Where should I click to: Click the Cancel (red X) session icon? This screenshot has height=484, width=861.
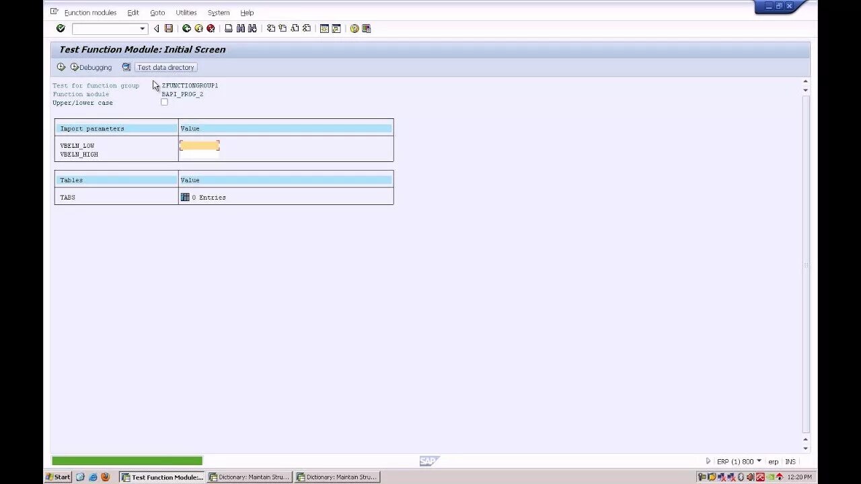click(x=210, y=28)
